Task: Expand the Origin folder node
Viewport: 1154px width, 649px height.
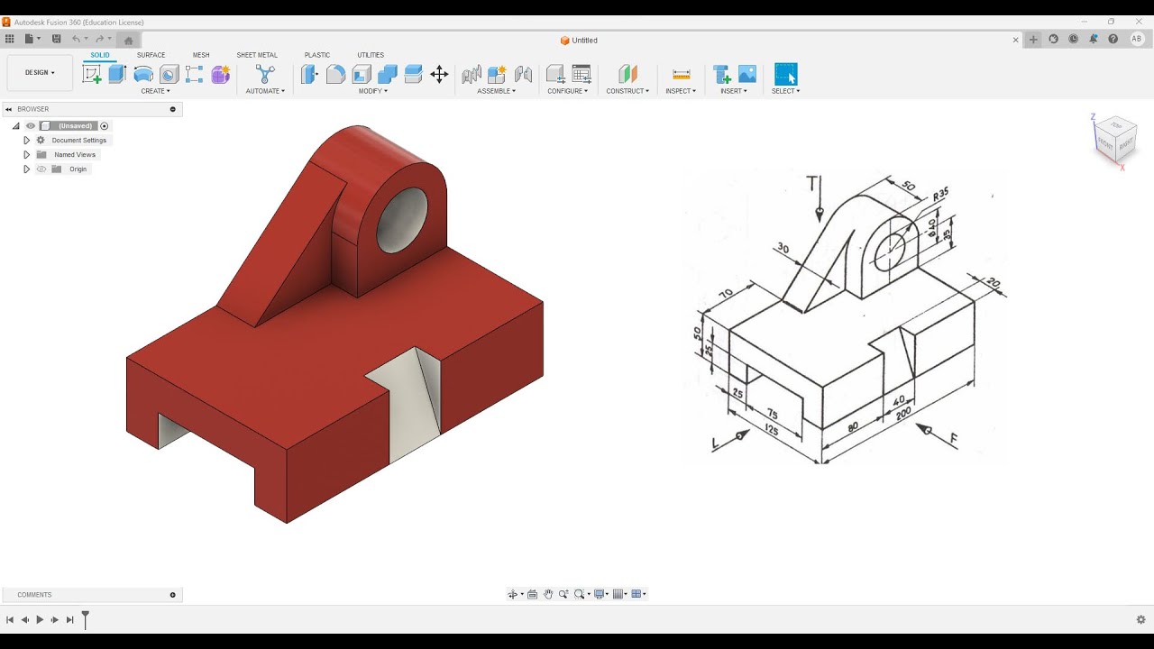Action: pos(26,169)
